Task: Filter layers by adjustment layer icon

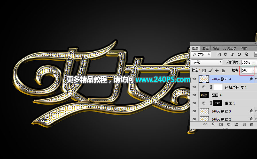Action: click(x=225, y=54)
